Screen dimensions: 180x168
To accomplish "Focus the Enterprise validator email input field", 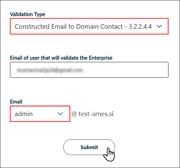I will (89, 70).
